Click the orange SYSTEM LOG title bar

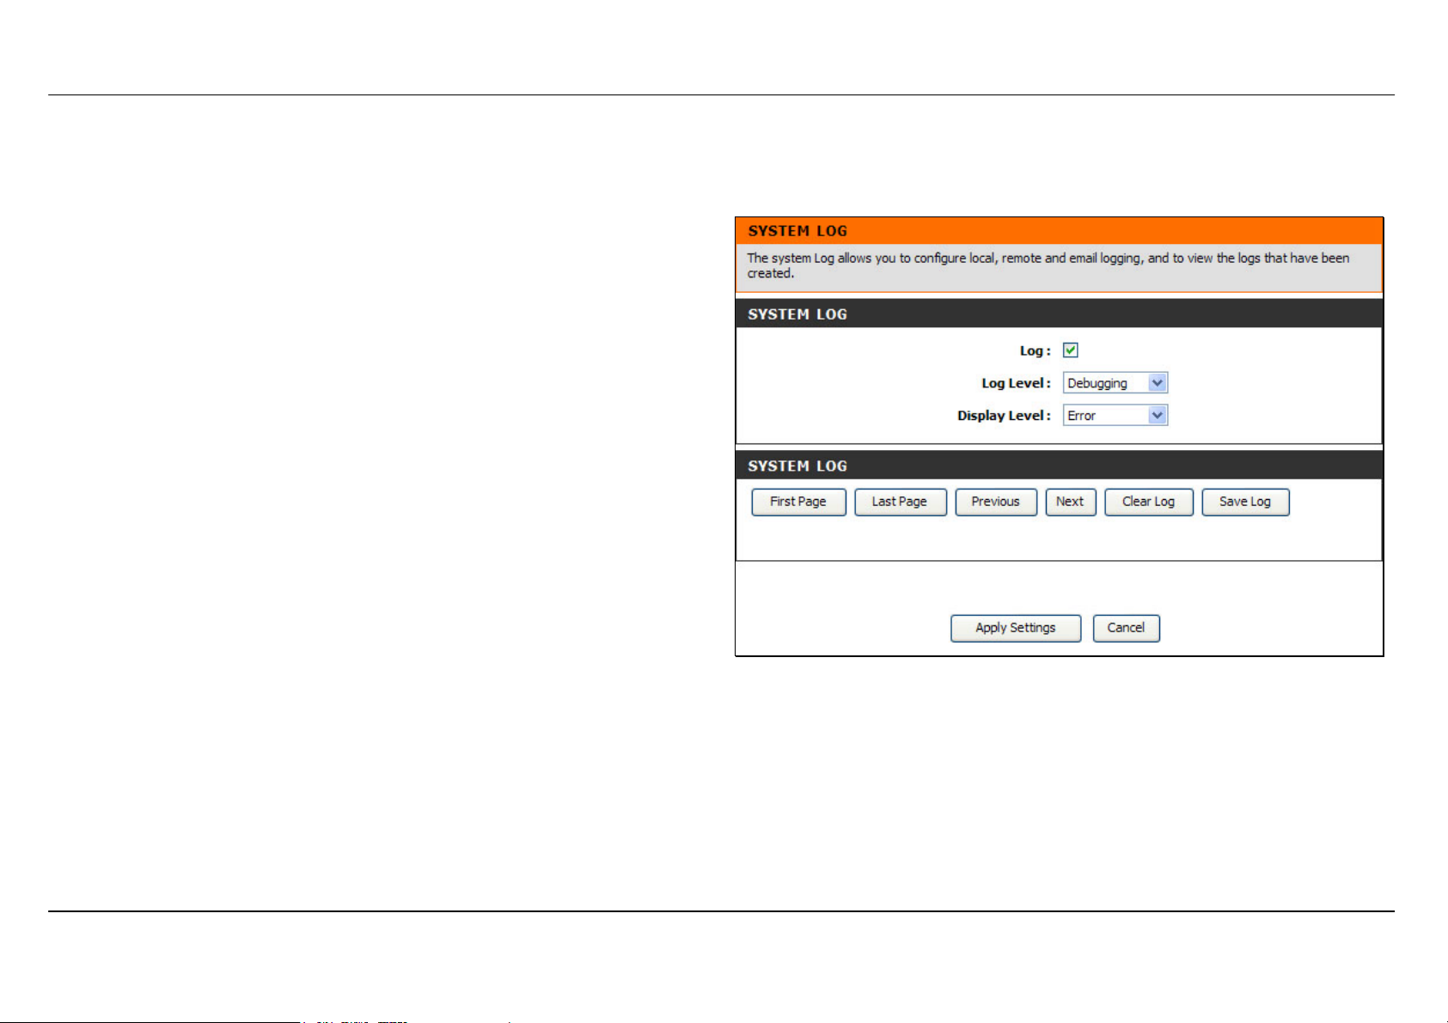[x=1059, y=231]
